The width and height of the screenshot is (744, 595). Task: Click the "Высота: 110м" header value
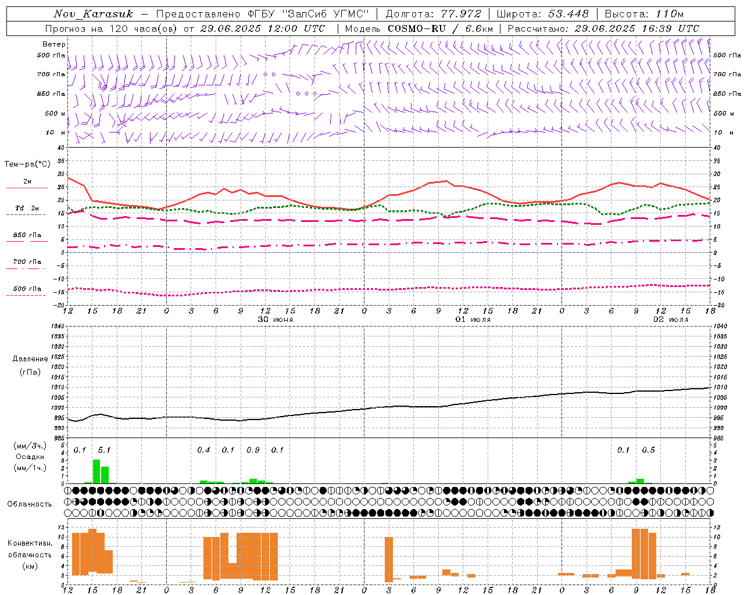pos(644,14)
